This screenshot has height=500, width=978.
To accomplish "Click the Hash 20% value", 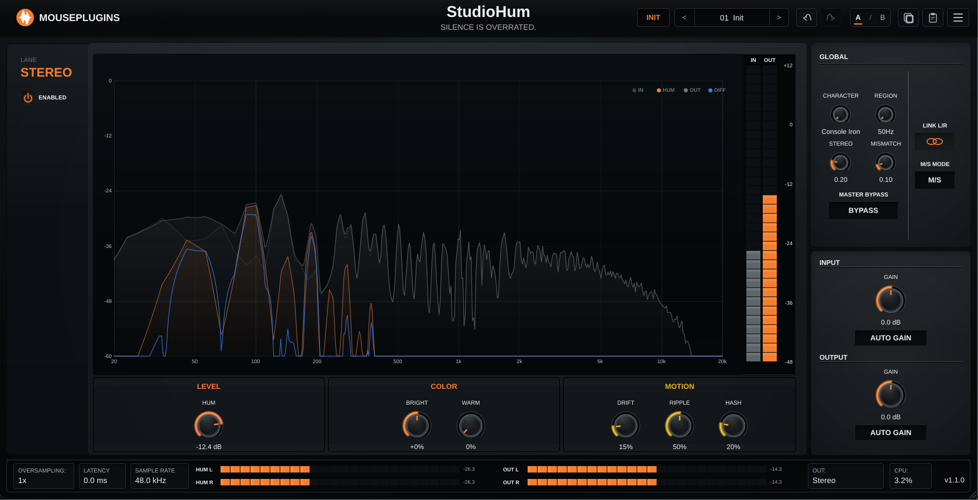I will coord(733,447).
